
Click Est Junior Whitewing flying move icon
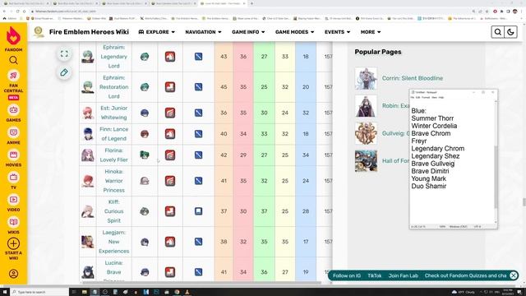click(170, 113)
